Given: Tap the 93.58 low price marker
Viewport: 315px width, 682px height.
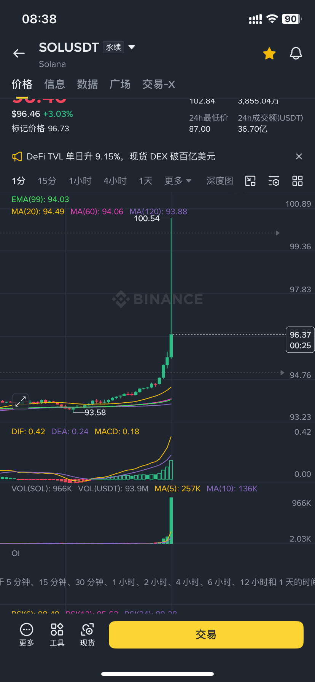Looking at the screenshot, I should (95, 413).
